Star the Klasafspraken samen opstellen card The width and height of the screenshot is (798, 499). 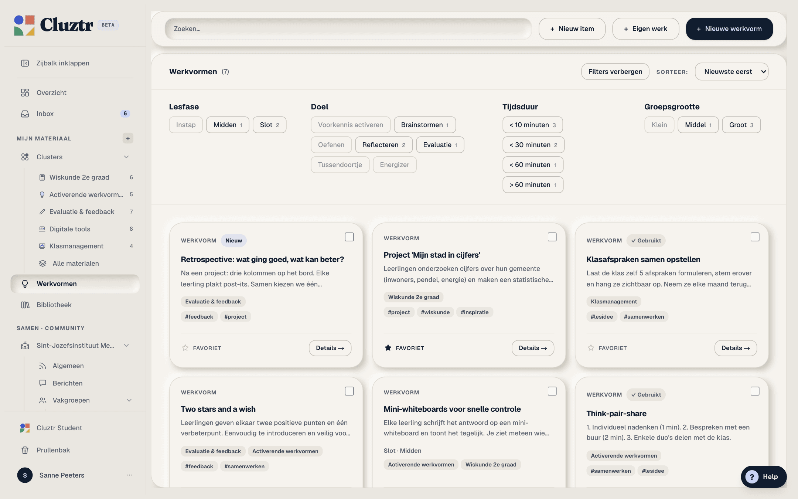pos(591,348)
